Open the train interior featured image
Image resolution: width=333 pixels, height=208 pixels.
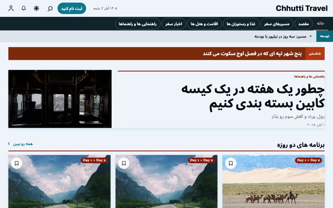(x=60, y=99)
